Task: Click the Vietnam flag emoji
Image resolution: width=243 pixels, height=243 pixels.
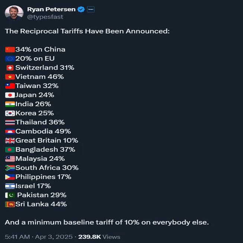Action: (x=10, y=77)
